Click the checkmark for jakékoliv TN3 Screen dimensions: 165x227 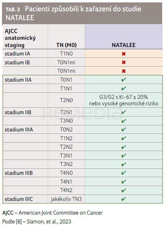click(x=124, y=199)
